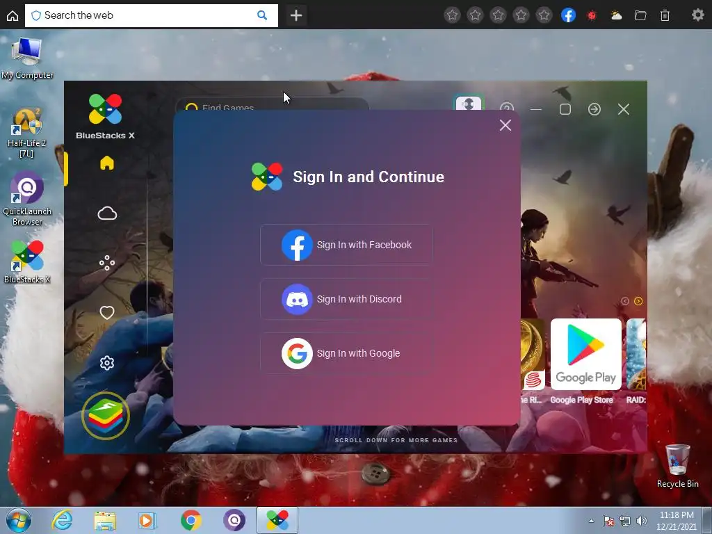
Task: Launch BlueStacks App Player stacked-layers icon
Action: tap(106, 416)
